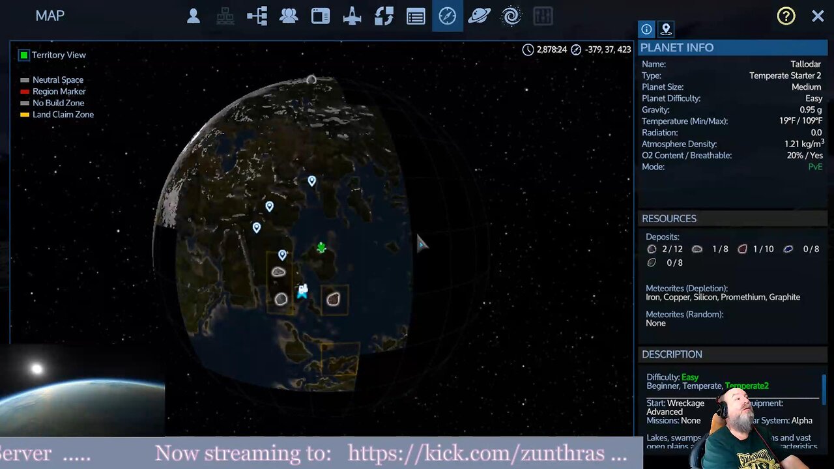
Task: Select the reddish deposit marker right of player
Action: (333, 299)
